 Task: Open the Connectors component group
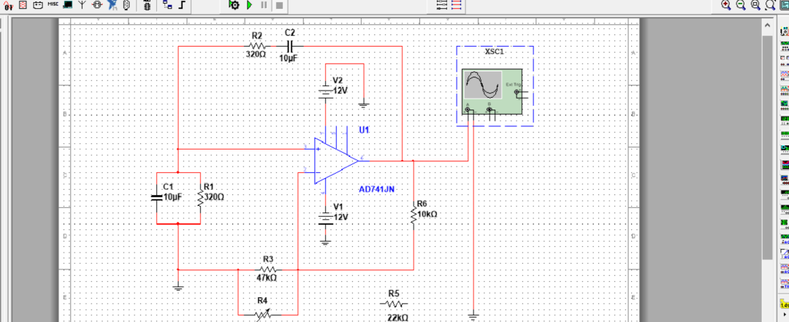pos(126,4)
